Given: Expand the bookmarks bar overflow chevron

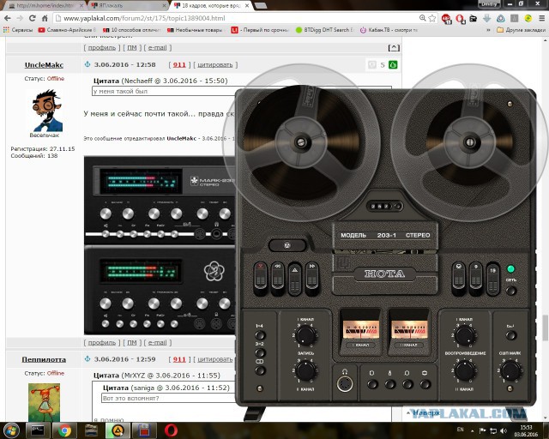Looking at the screenshot, I should click(488, 30).
